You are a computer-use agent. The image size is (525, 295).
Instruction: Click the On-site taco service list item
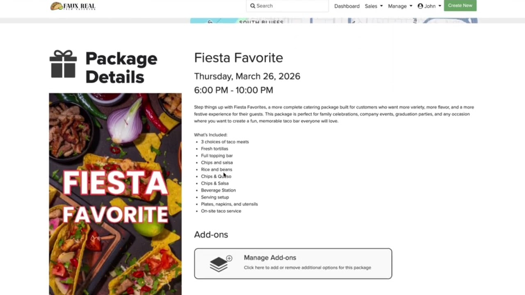pyautogui.click(x=221, y=211)
